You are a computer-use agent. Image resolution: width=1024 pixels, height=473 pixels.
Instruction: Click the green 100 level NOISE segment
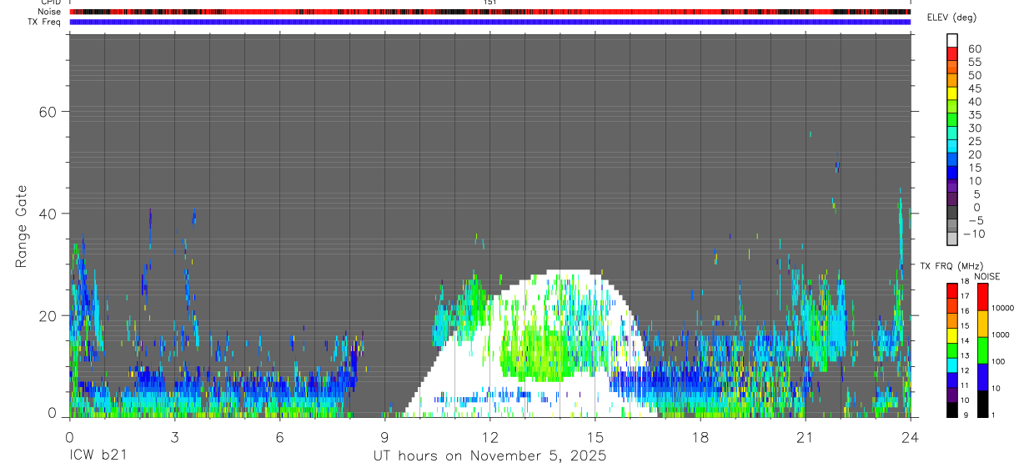(x=982, y=350)
